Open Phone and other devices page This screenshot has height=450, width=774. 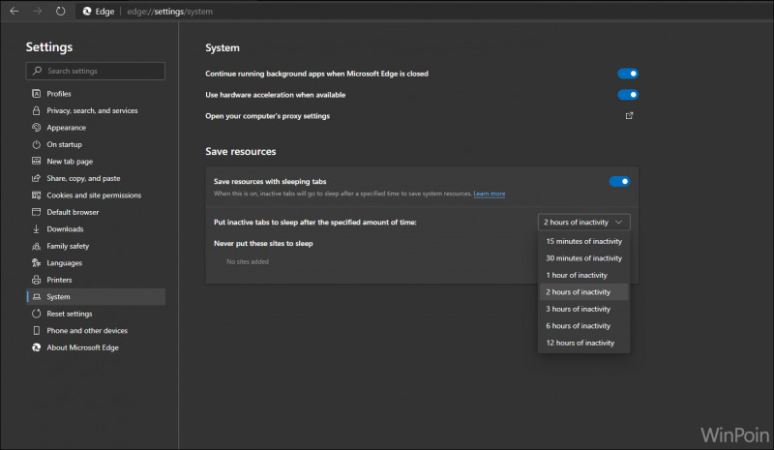[96, 330]
